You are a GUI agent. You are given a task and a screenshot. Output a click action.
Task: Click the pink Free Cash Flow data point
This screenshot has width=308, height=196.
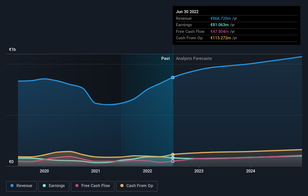click(x=173, y=161)
